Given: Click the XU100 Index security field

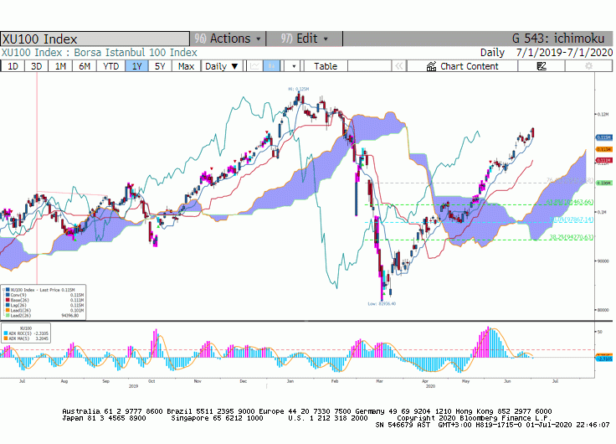Looking at the screenshot, I should 95,39.
